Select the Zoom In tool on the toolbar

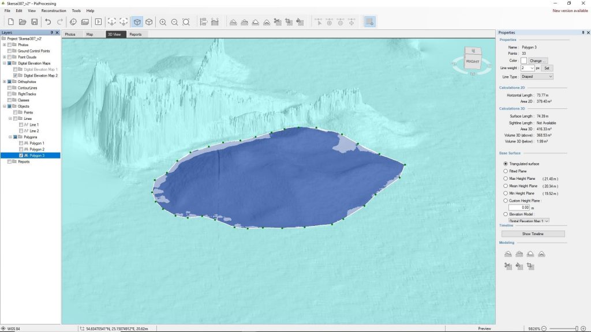click(163, 22)
